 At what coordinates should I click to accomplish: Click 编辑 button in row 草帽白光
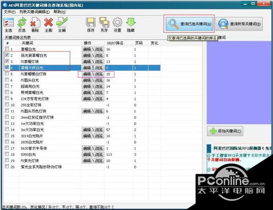87,49
